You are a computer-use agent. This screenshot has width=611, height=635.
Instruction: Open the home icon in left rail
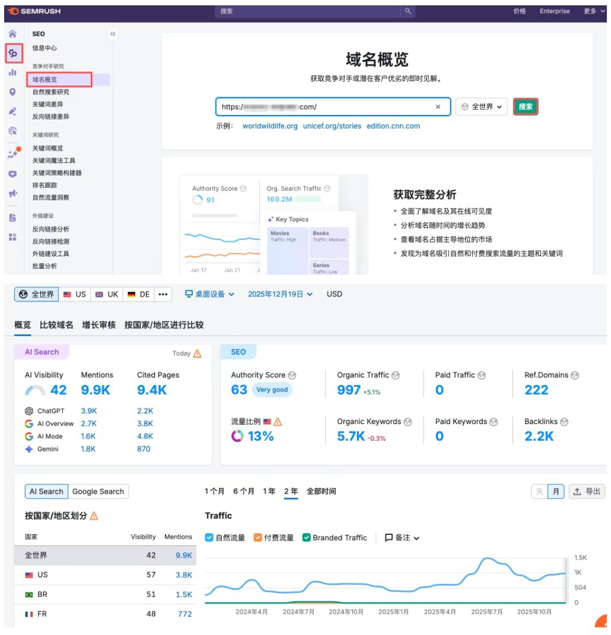click(x=12, y=34)
